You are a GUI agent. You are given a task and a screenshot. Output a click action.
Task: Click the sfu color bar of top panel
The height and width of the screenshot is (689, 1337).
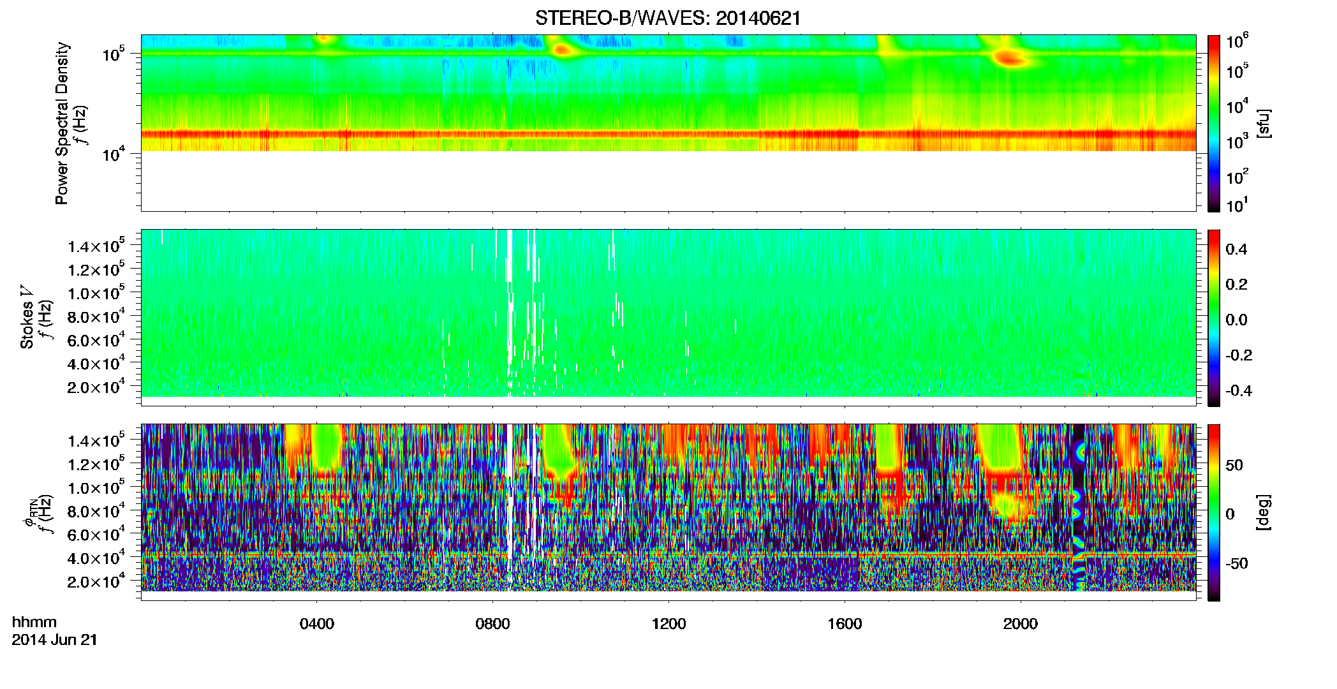point(1214,123)
